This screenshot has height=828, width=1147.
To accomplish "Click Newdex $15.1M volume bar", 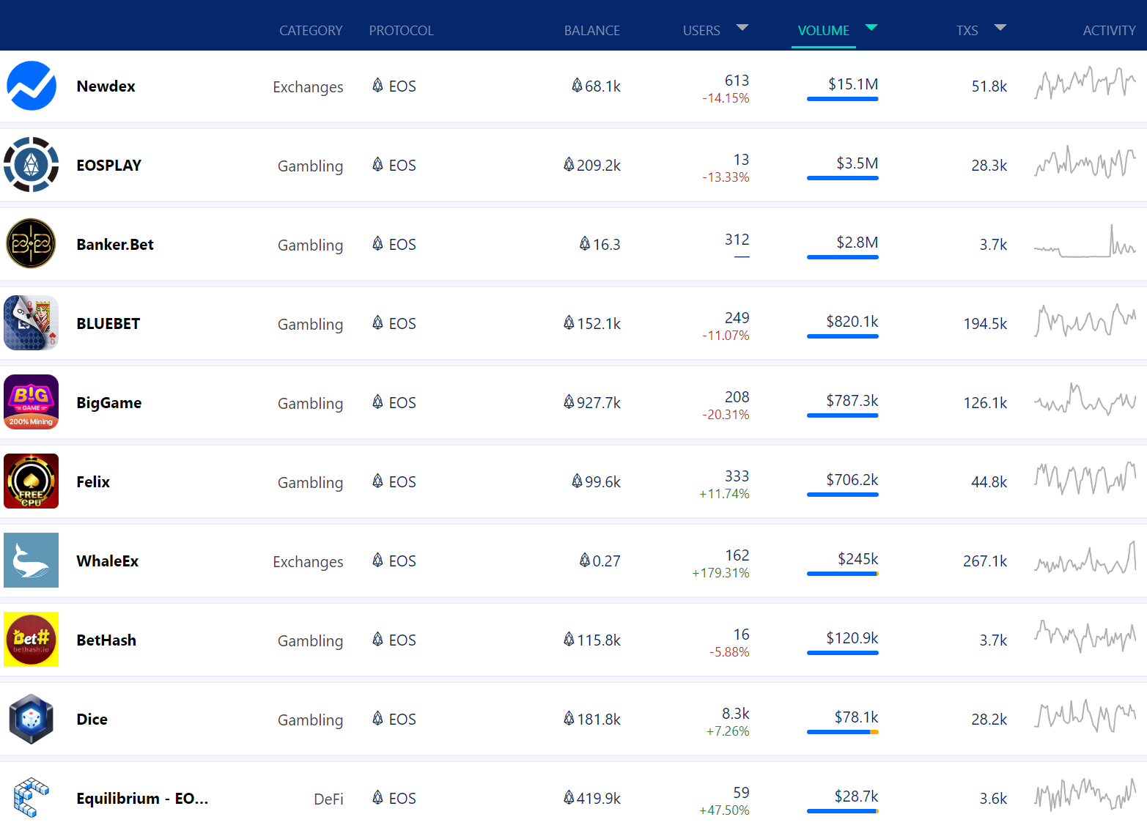I will tap(843, 99).
